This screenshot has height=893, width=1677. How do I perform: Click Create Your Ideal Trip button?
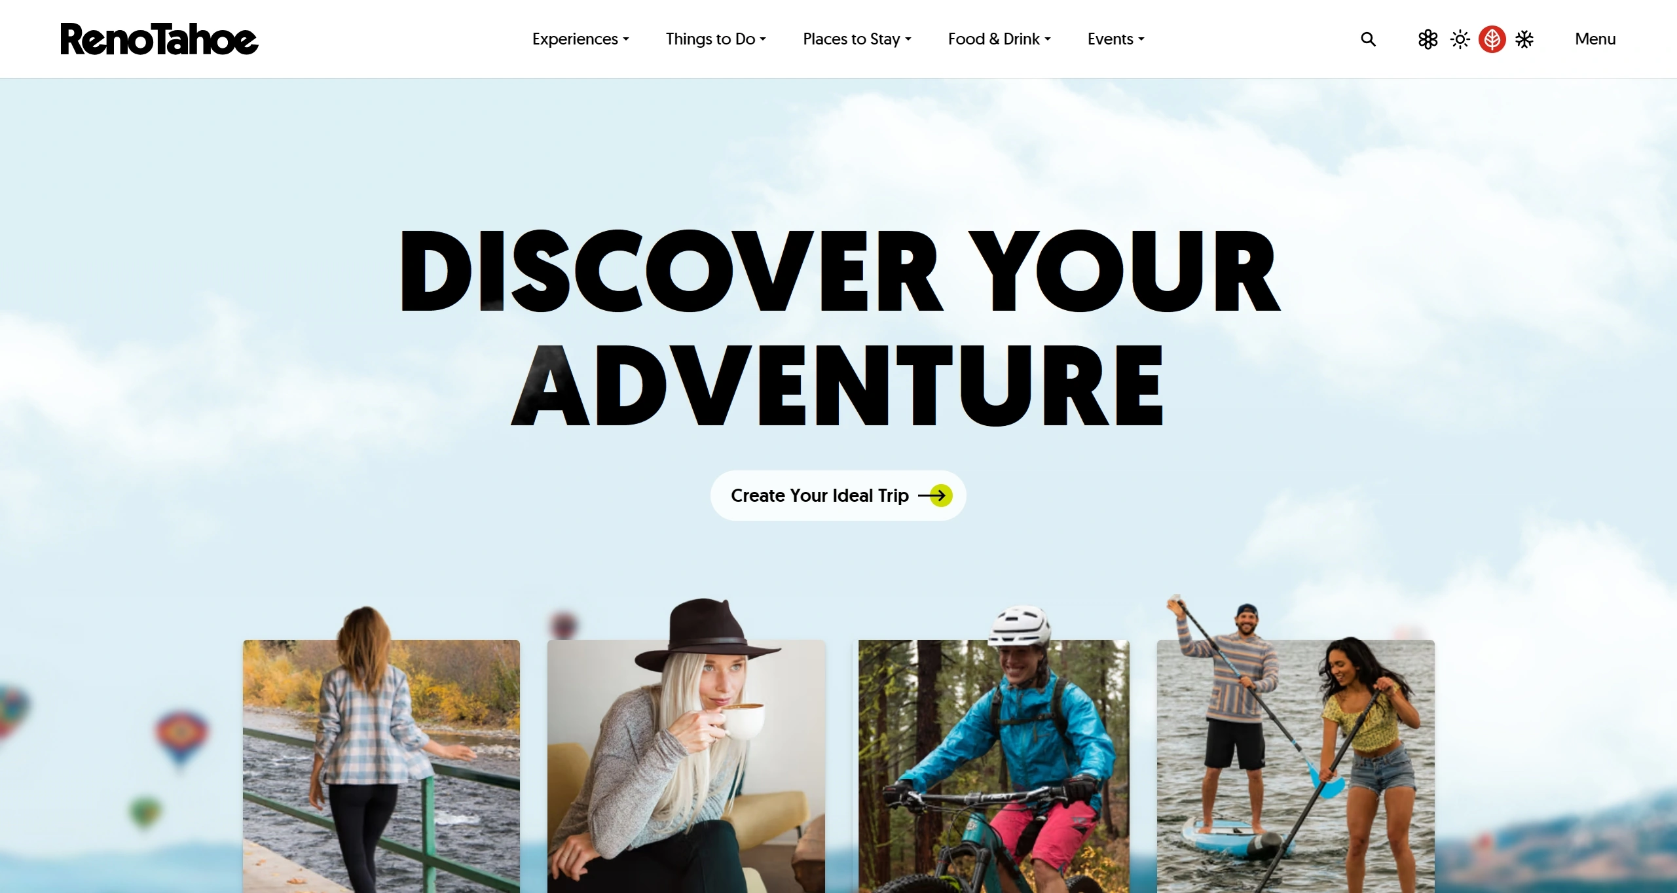click(x=838, y=496)
